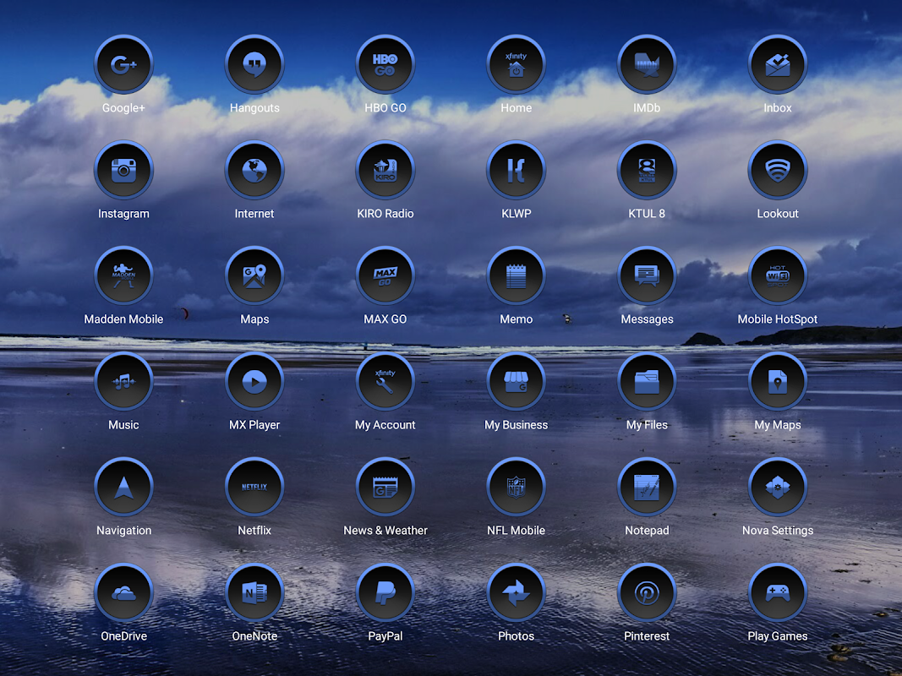Open the Notepad app icon
Screen dimensions: 902x676
(647, 488)
